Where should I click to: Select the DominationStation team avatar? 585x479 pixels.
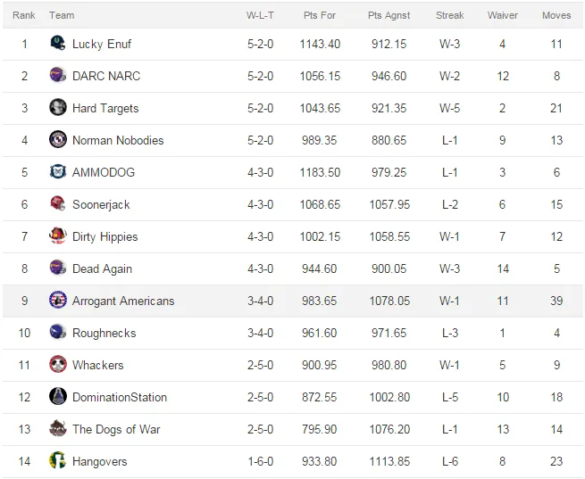pyautogui.click(x=58, y=396)
